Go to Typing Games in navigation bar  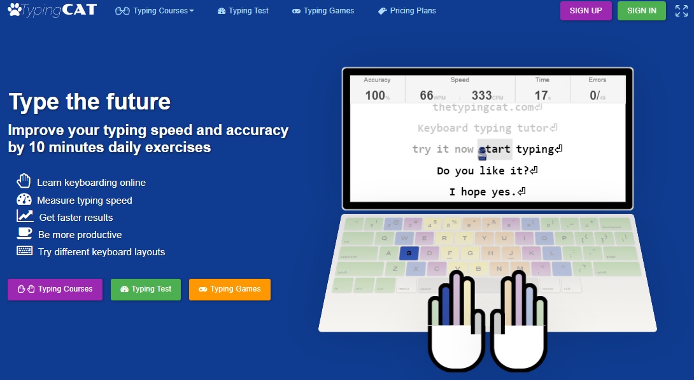tap(323, 11)
